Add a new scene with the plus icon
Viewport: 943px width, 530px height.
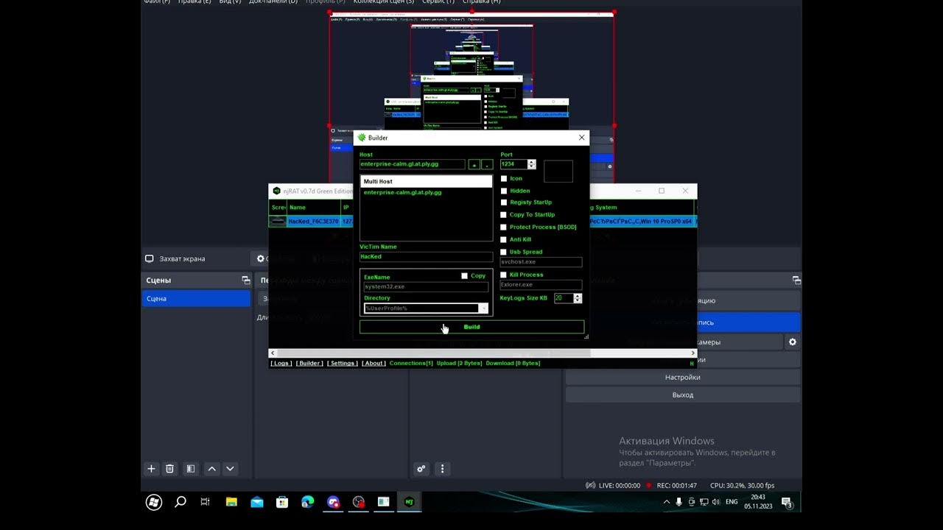click(151, 469)
